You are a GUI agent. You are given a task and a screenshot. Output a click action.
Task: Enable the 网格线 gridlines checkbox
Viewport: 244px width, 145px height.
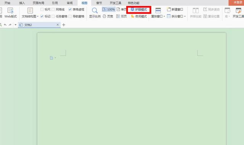(53, 10)
